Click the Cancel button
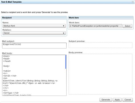 [128, 100]
